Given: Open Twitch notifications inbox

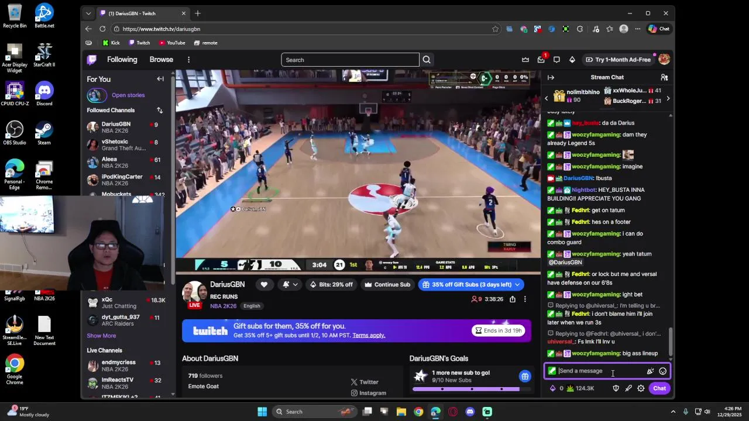Looking at the screenshot, I should (541, 60).
